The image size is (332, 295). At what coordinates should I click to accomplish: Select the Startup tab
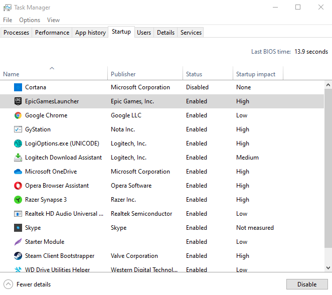[x=121, y=32]
